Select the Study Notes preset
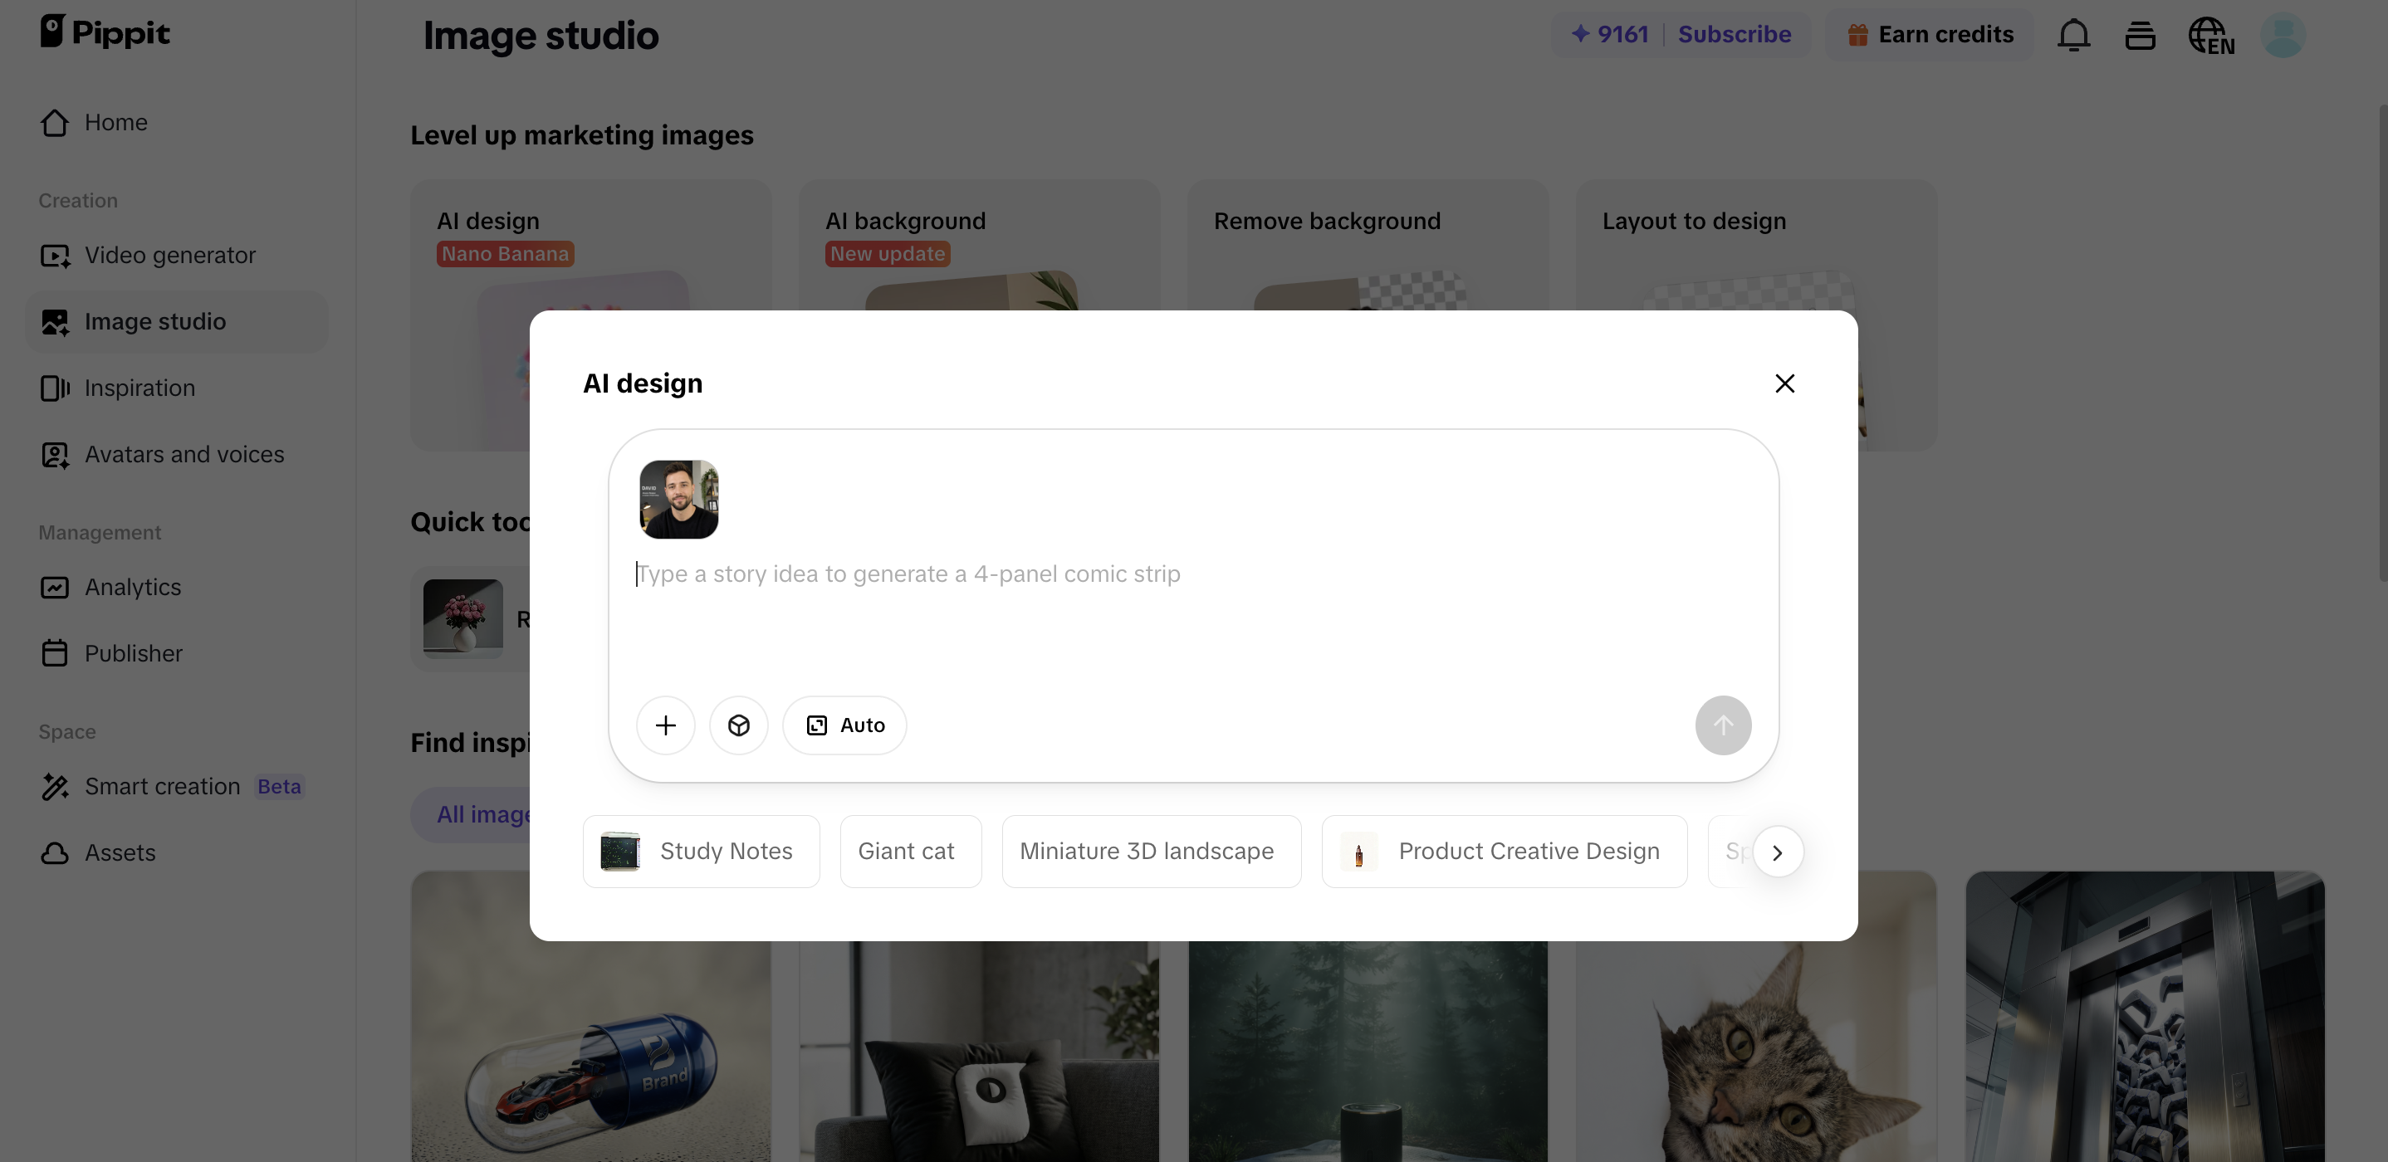Viewport: 2388px width, 1162px height. pyautogui.click(x=701, y=852)
